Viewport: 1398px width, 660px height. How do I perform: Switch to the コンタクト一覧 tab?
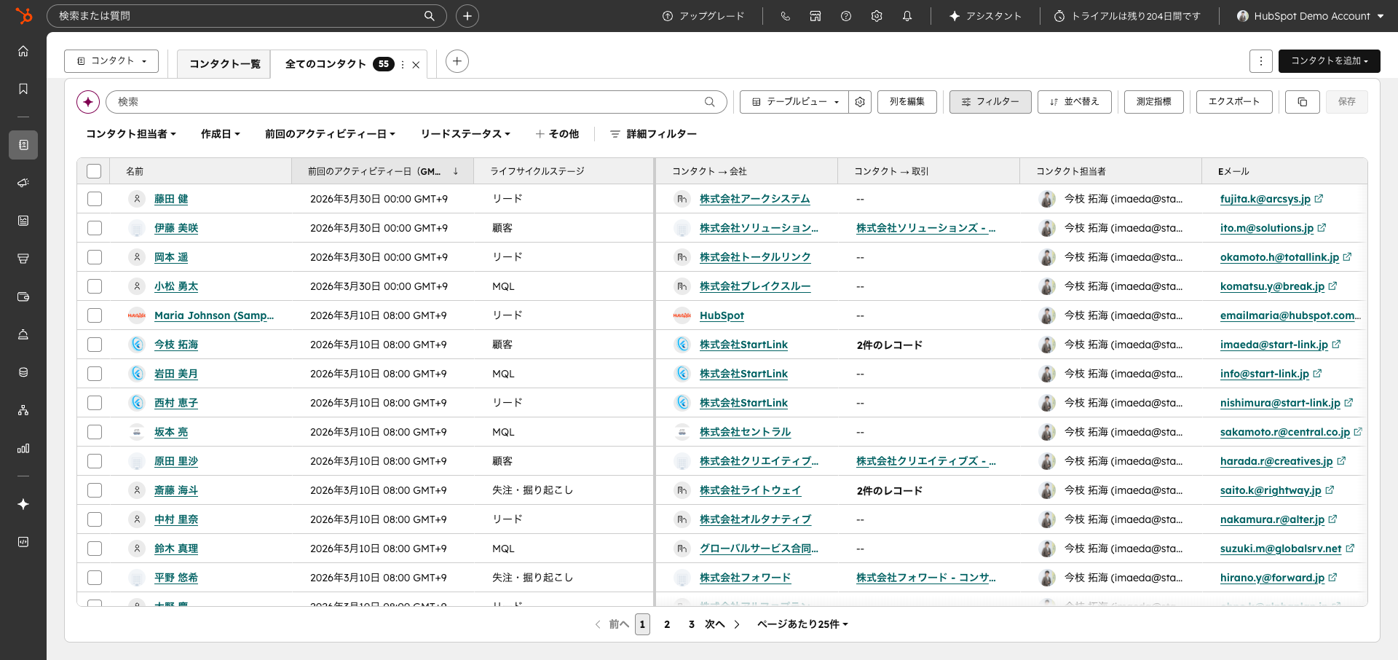click(x=224, y=63)
